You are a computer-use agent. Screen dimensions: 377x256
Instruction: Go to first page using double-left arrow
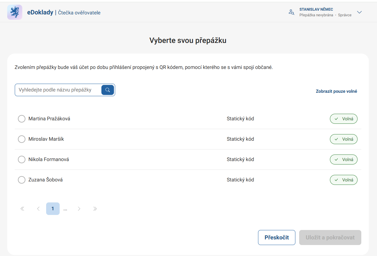[22, 209]
